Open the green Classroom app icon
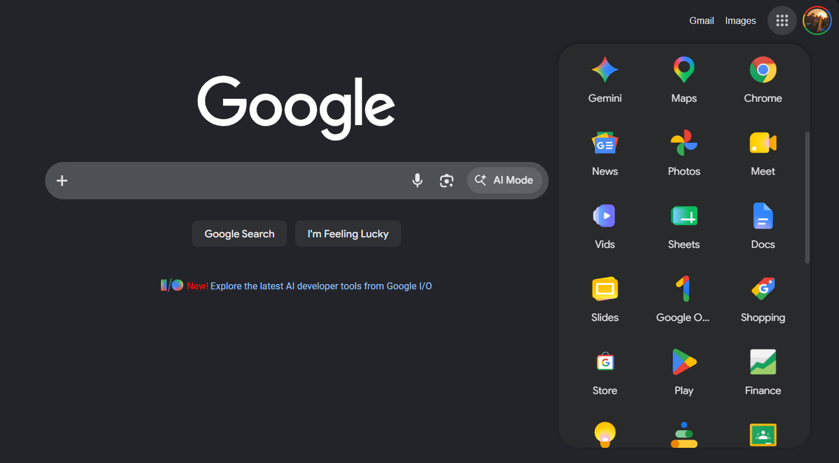839x463 pixels. click(x=763, y=435)
